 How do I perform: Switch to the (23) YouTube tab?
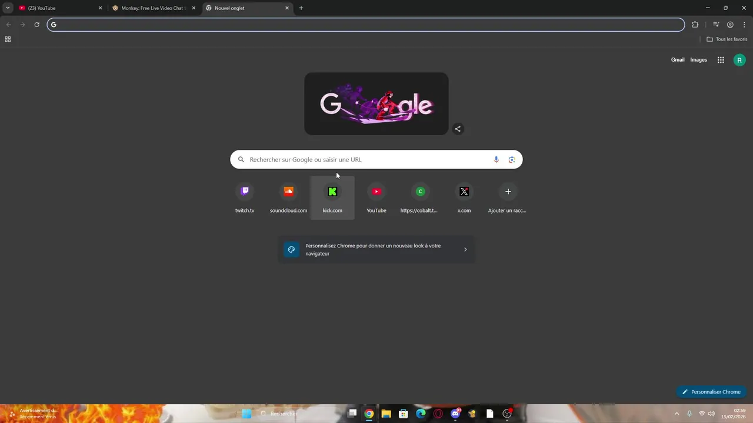click(61, 8)
